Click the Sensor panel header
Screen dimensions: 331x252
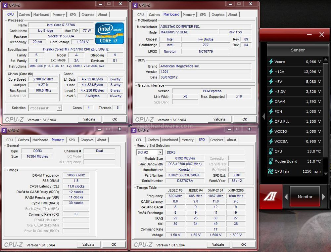(x=298, y=50)
